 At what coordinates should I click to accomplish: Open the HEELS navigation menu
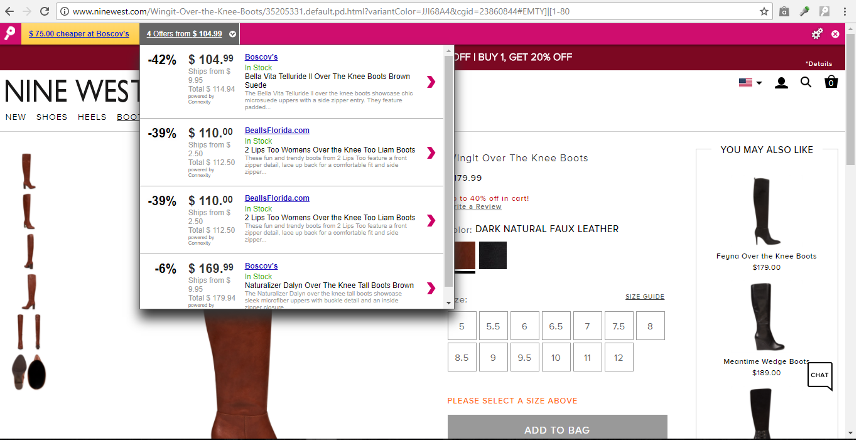click(92, 117)
